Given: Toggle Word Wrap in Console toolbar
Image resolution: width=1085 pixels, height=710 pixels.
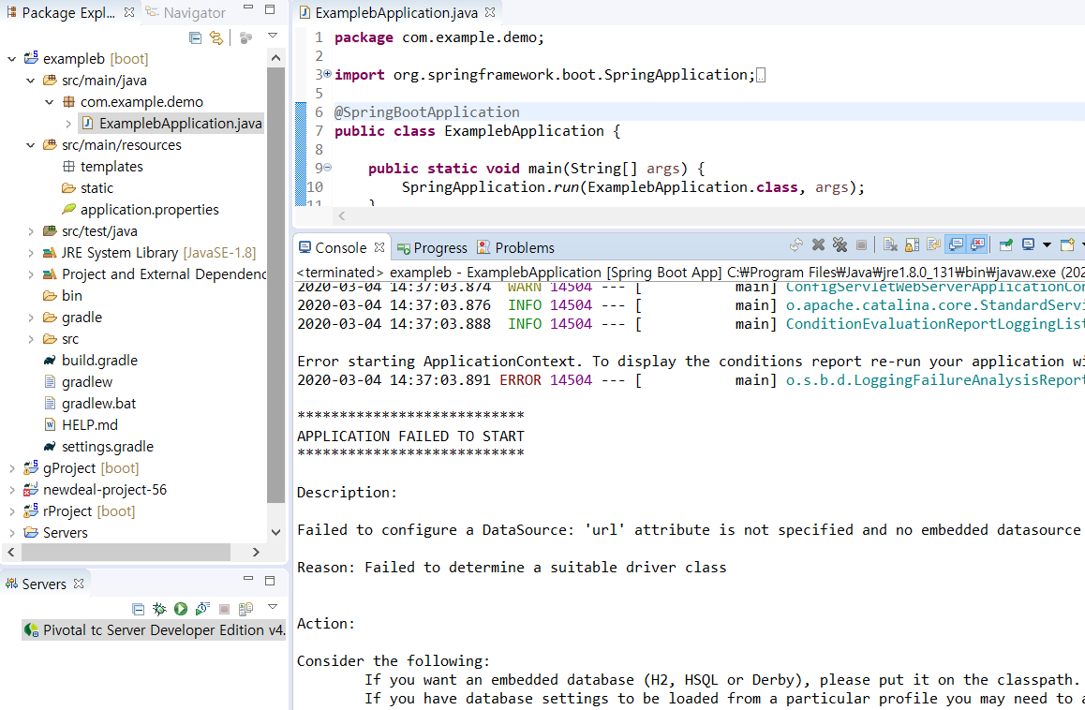Looking at the screenshot, I should point(933,244).
